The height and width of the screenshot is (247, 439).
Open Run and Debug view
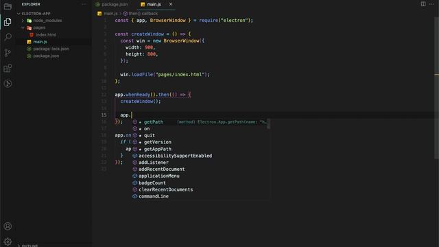8,84
